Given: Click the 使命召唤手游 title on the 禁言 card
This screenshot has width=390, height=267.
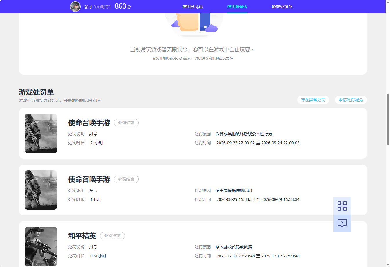Looking at the screenshot, I should coord(89,179).
